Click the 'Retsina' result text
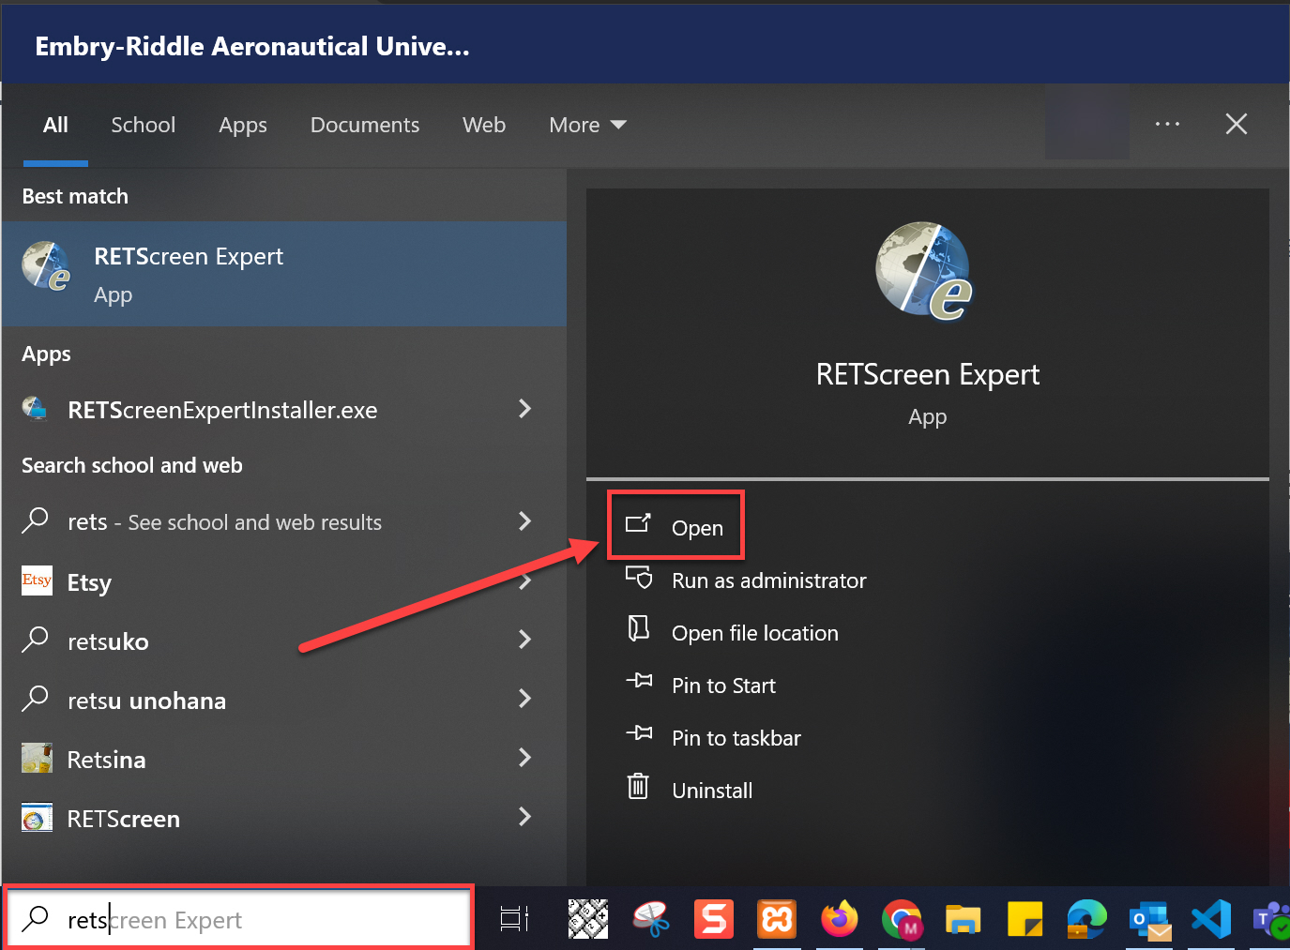This screenshot has width=1290, height=950. (x=106, y=760)
